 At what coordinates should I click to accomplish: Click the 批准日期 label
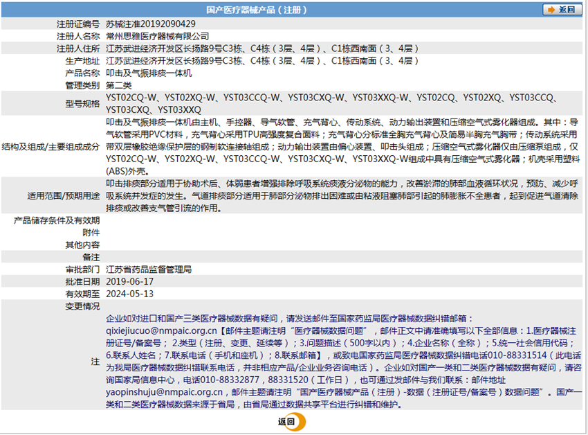82,282
